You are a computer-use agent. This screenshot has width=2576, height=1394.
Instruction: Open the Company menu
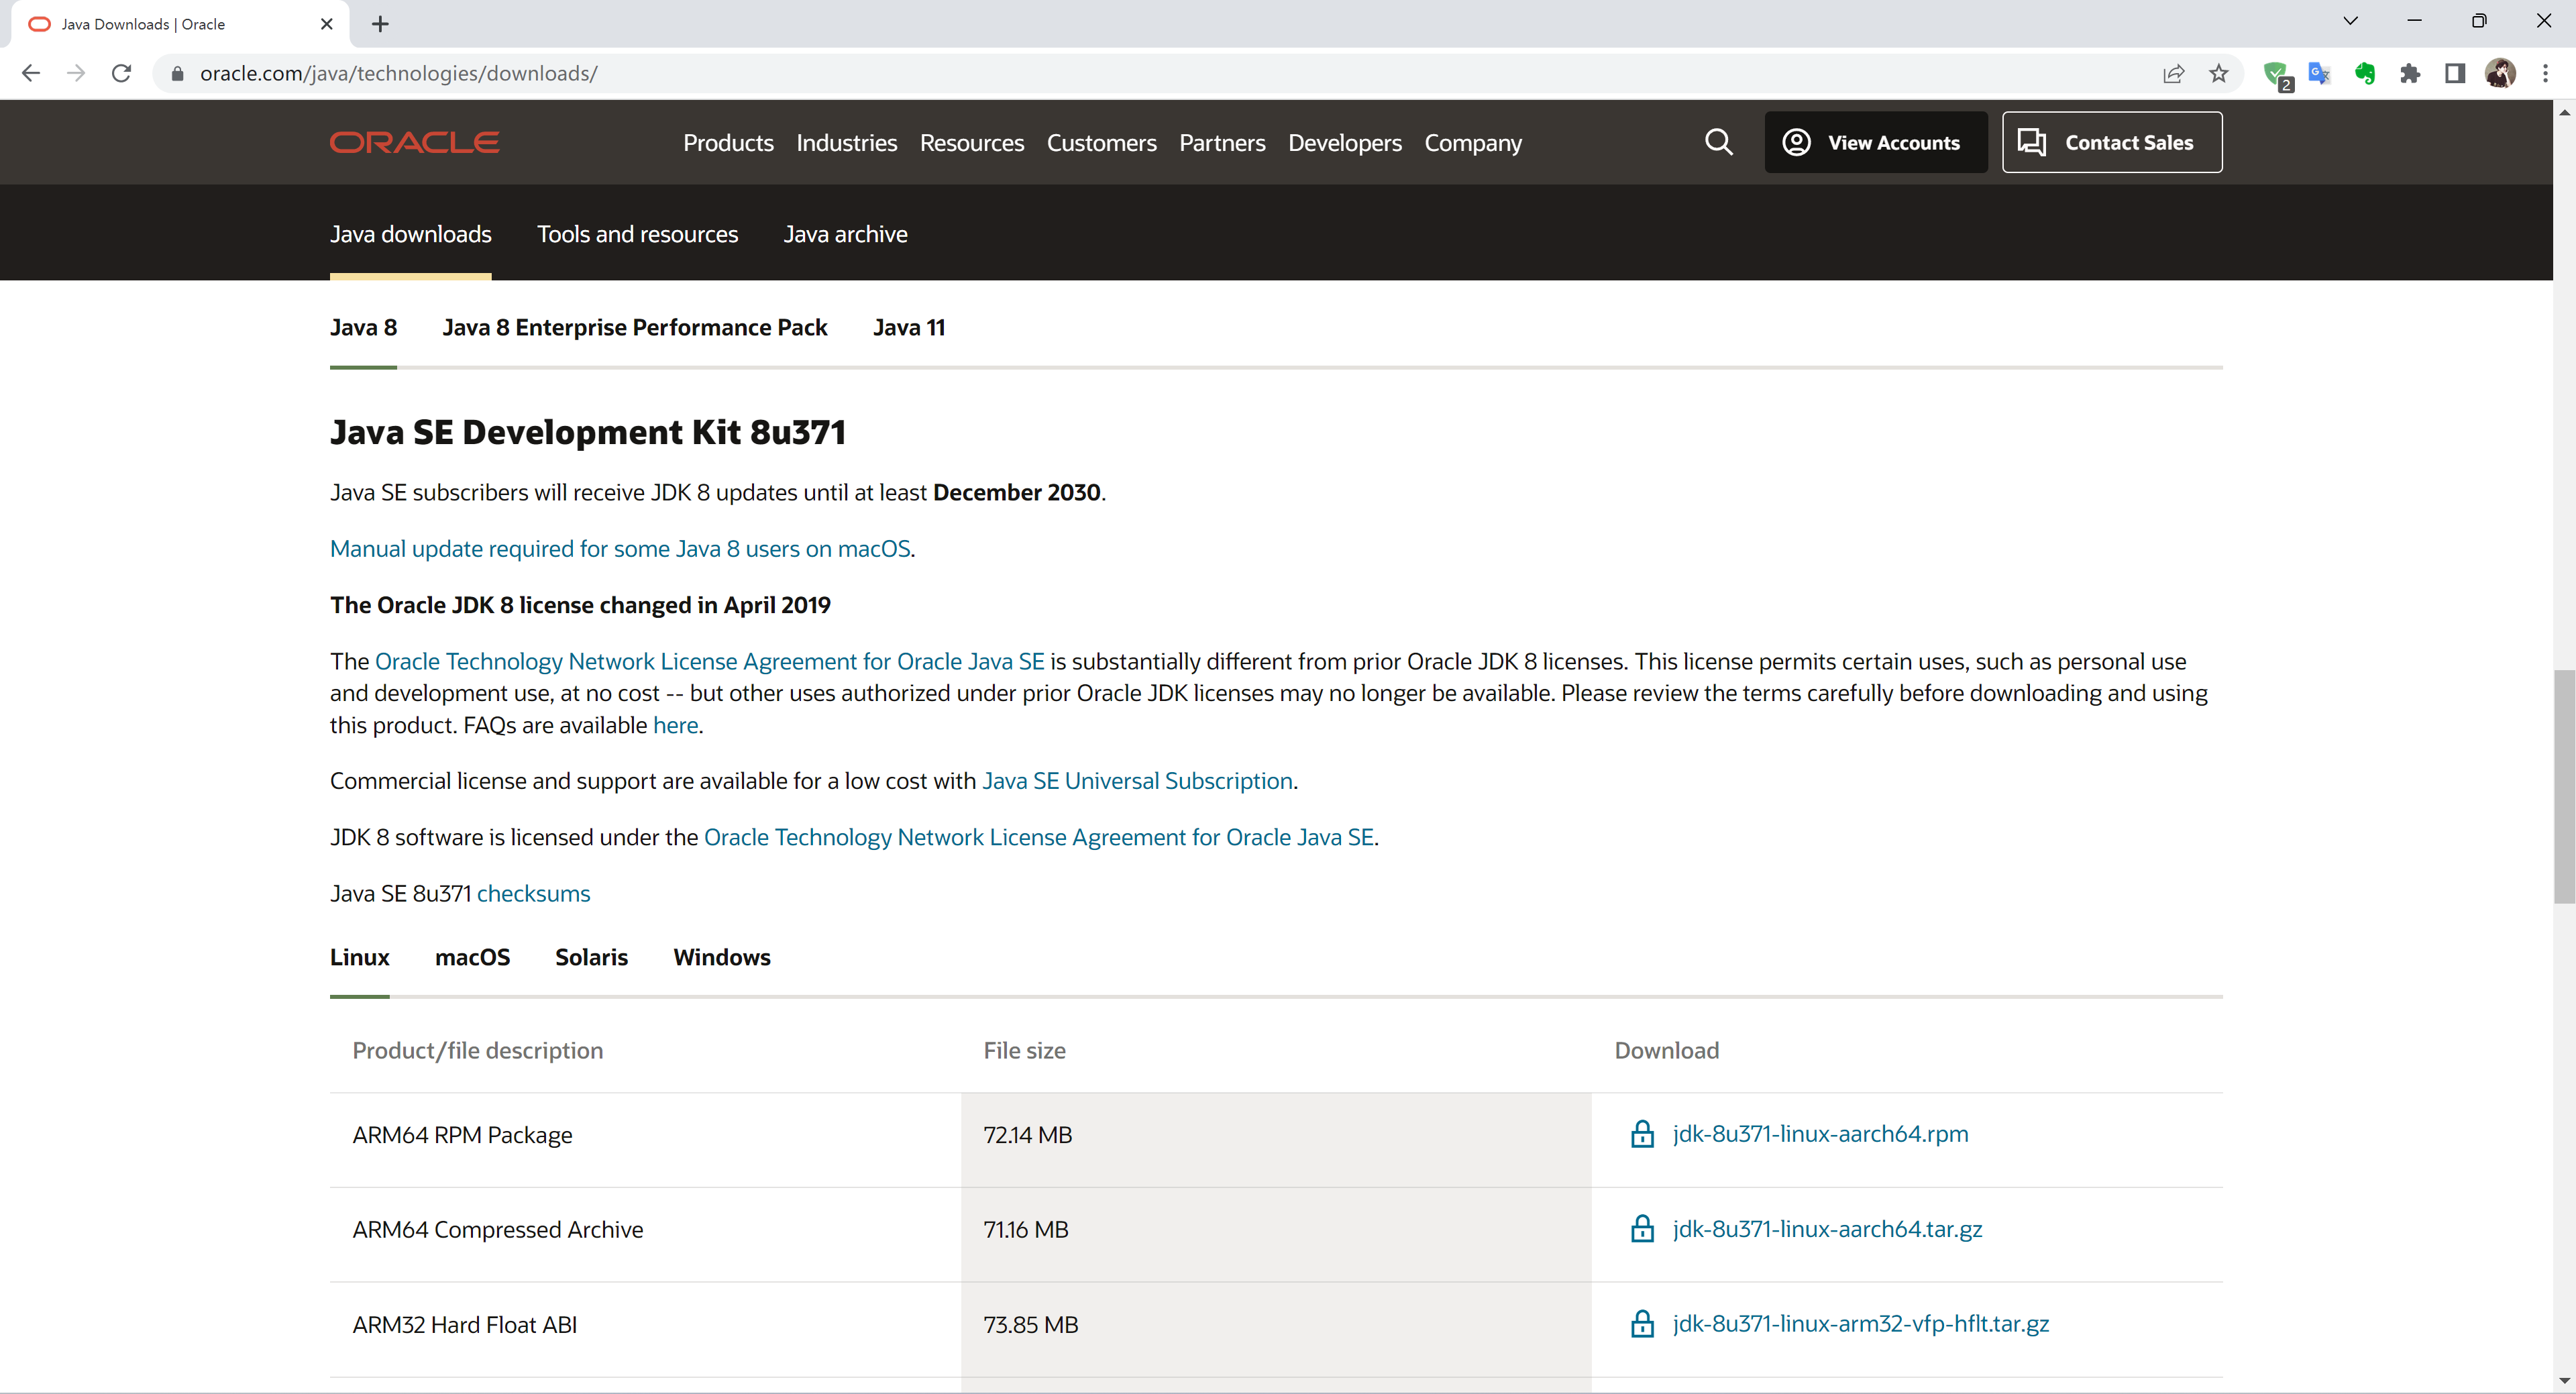(1473, 143)
